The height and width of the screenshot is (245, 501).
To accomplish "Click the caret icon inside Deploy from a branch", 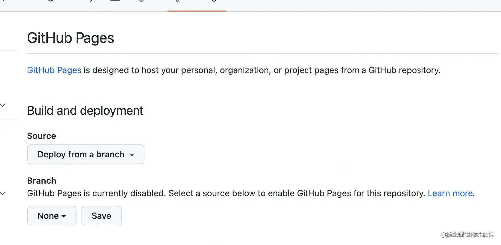I will coord(132,154).
